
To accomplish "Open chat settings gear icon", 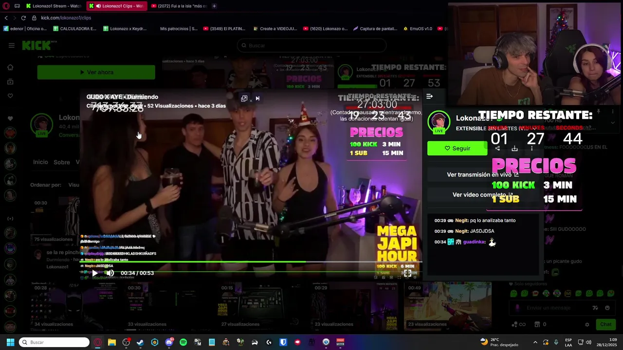I will pos(587,324).
